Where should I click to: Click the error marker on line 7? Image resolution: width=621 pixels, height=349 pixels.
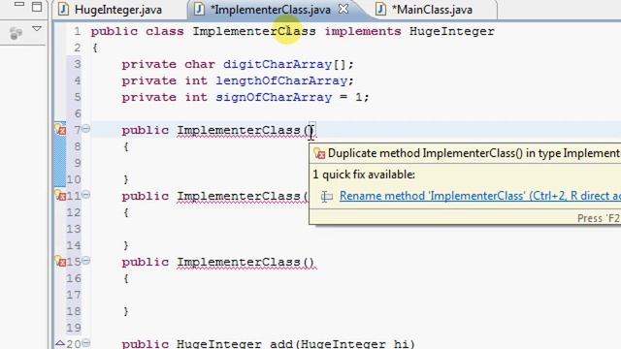(60, 129)
